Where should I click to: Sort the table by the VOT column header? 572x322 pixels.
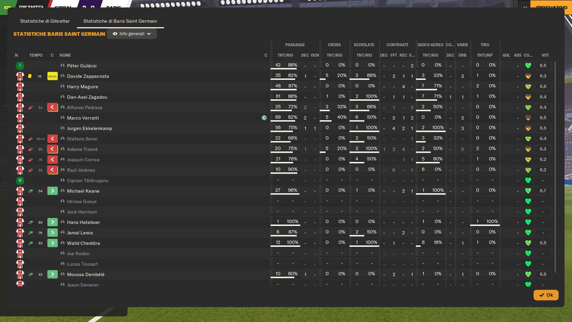[545, 55]
